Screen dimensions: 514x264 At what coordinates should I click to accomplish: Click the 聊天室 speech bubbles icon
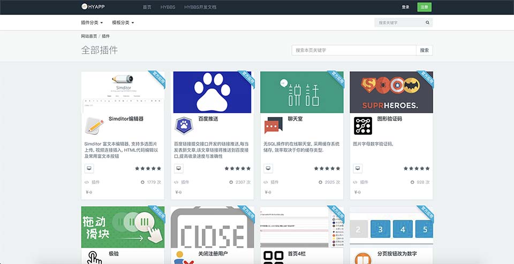pyautogui.click(x=274, y=126)
